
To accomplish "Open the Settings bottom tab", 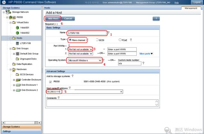I will click(21, 131).
